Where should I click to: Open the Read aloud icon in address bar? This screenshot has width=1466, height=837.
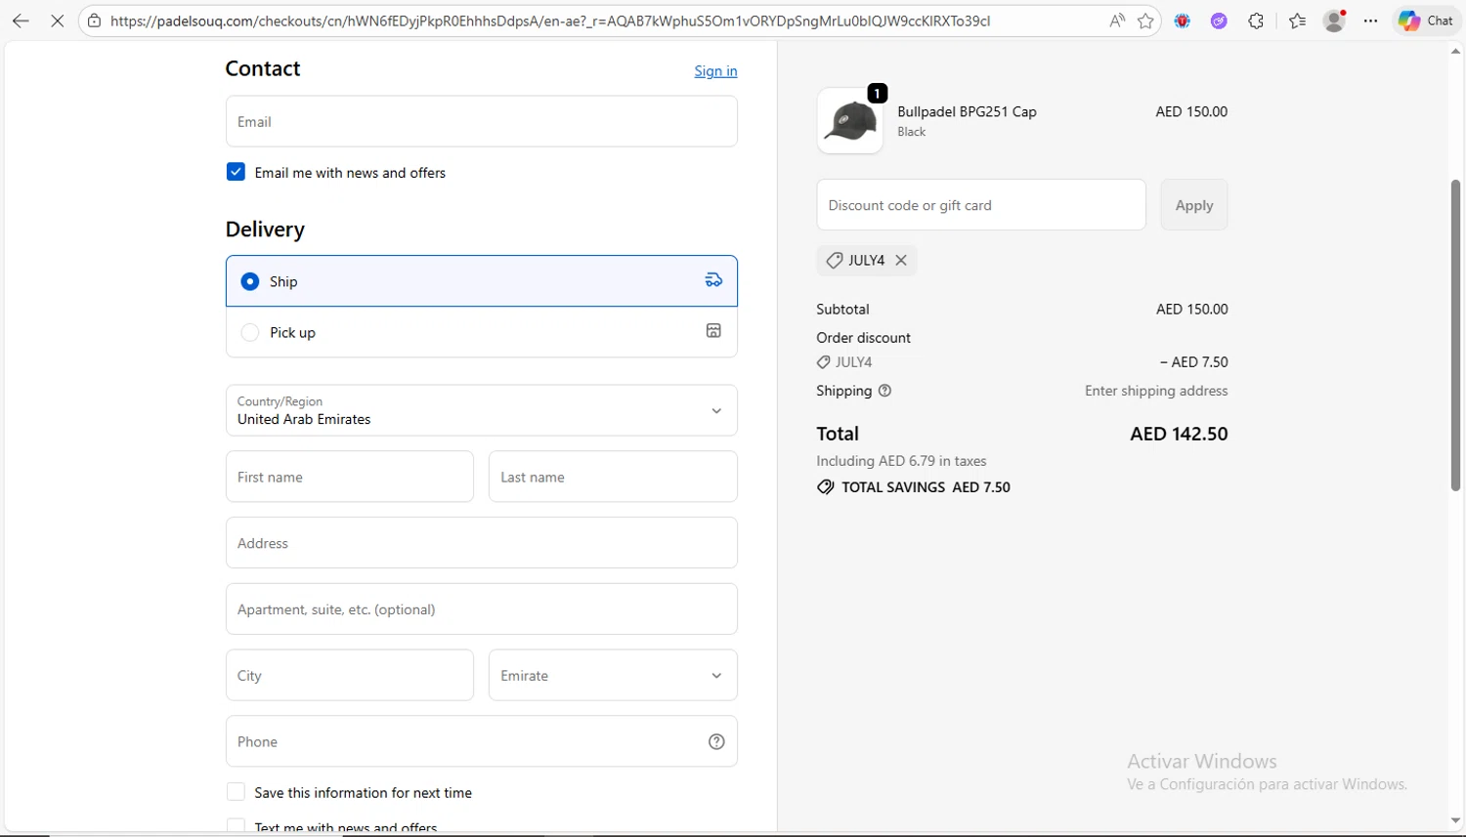click(x=1117, y=21)
